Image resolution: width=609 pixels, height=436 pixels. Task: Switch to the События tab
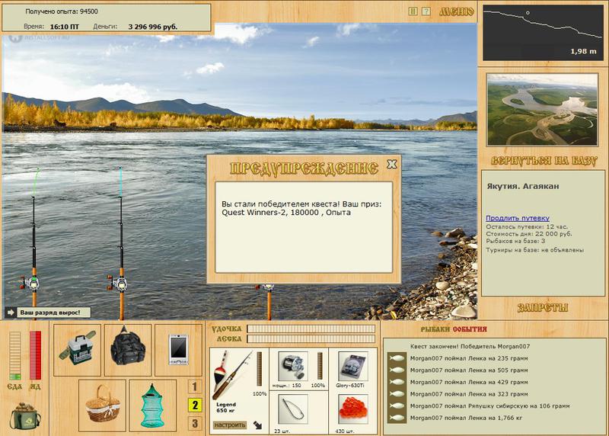(x=470, y=329)
